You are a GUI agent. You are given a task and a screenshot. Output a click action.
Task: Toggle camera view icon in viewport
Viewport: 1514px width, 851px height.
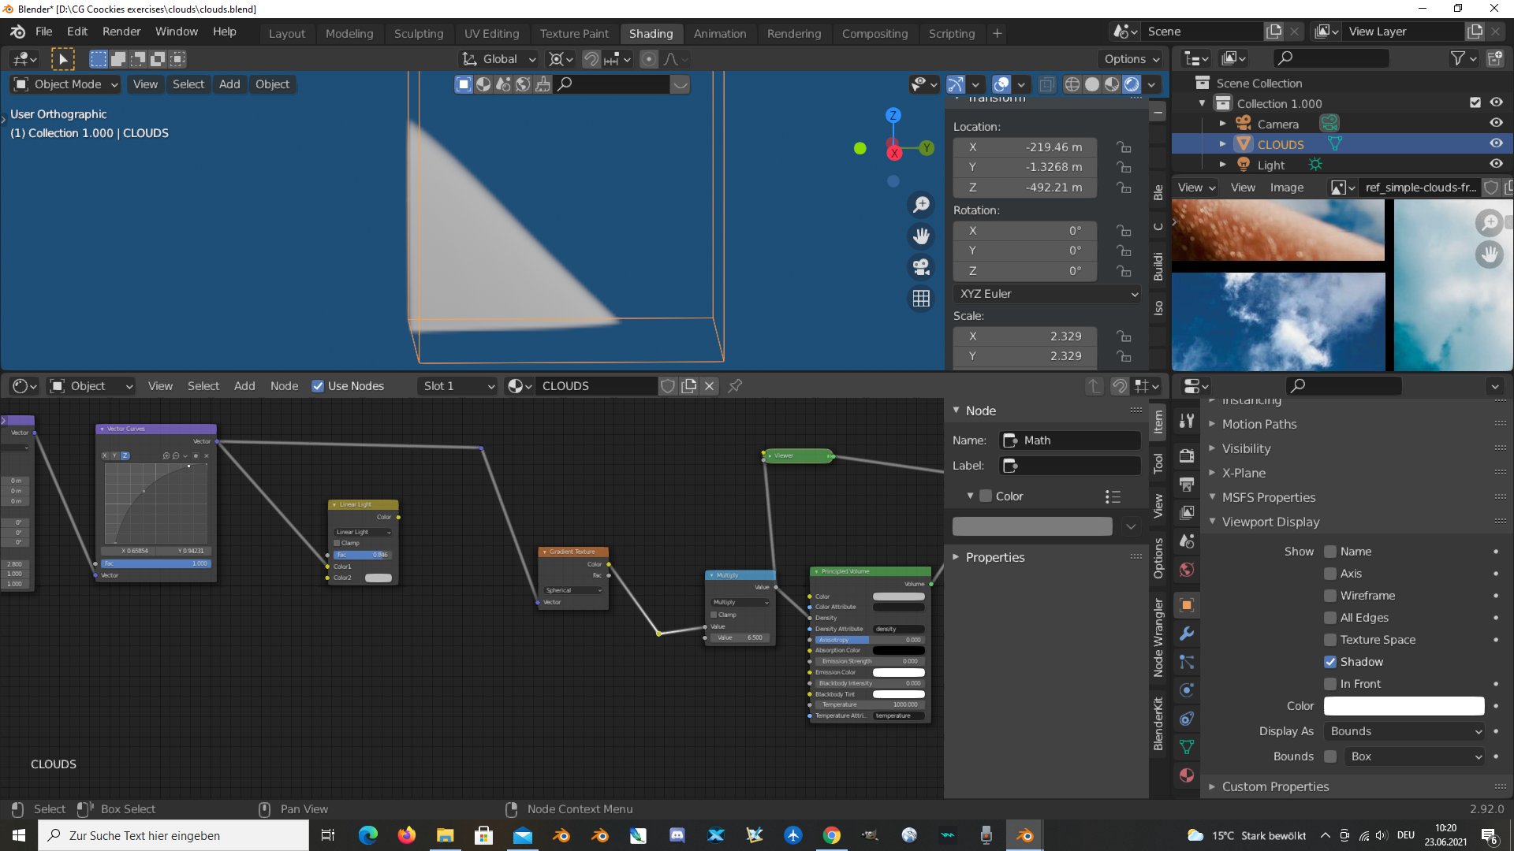(x=921, y=267)
